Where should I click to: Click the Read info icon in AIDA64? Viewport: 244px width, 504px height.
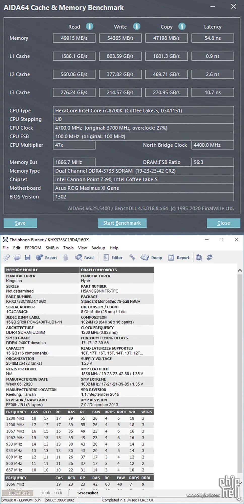[x=89, y=26]
